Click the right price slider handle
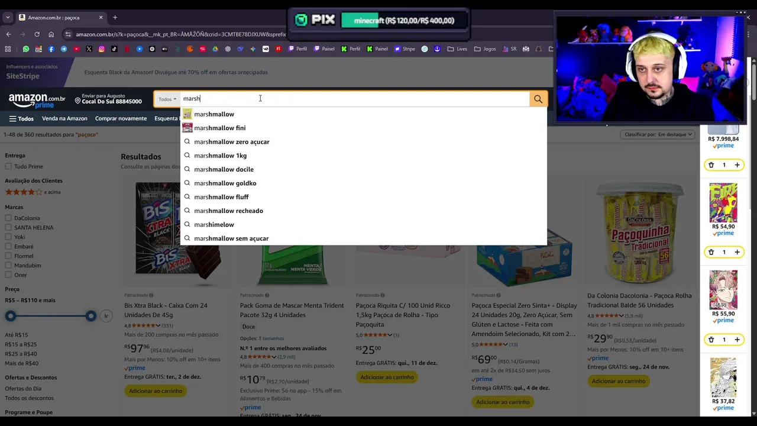Image resolution: width=757 pixels, height=426 pixels. point(90,316)
